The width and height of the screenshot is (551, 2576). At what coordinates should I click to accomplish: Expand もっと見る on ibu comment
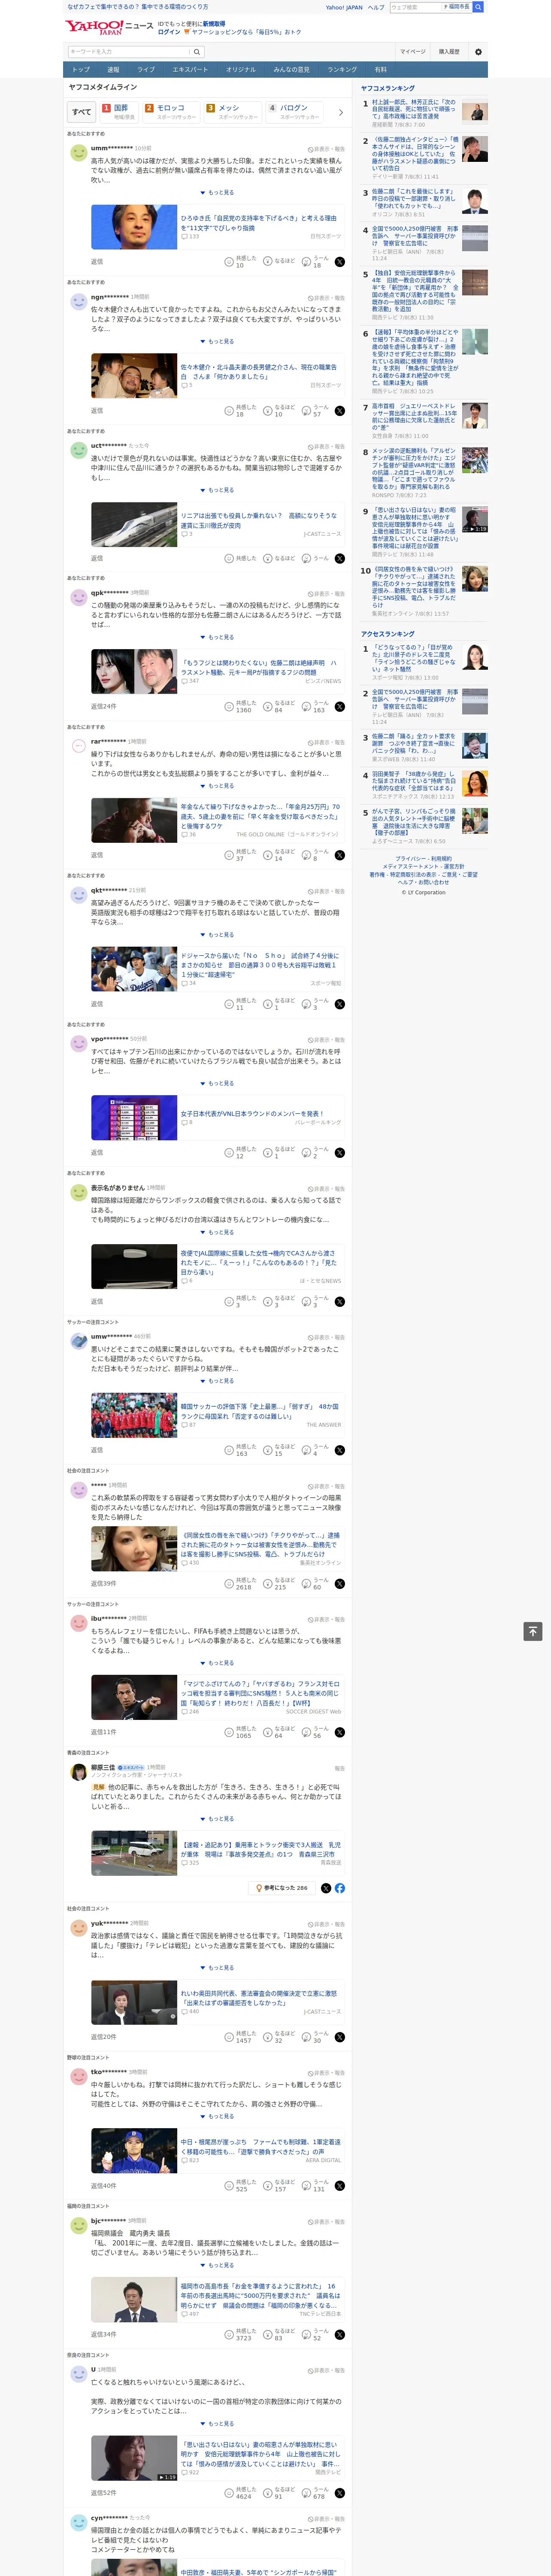[217, 1663]
